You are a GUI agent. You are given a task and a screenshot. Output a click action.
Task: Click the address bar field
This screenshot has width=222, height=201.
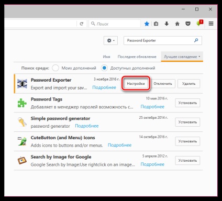40,24
